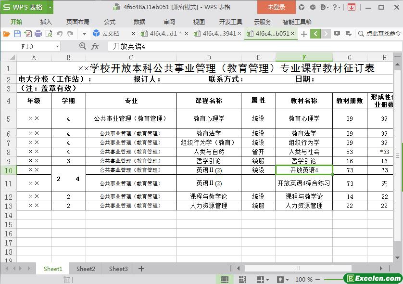Open print preview icon
The height and width of the screenshot is (284, 403).
49,34
